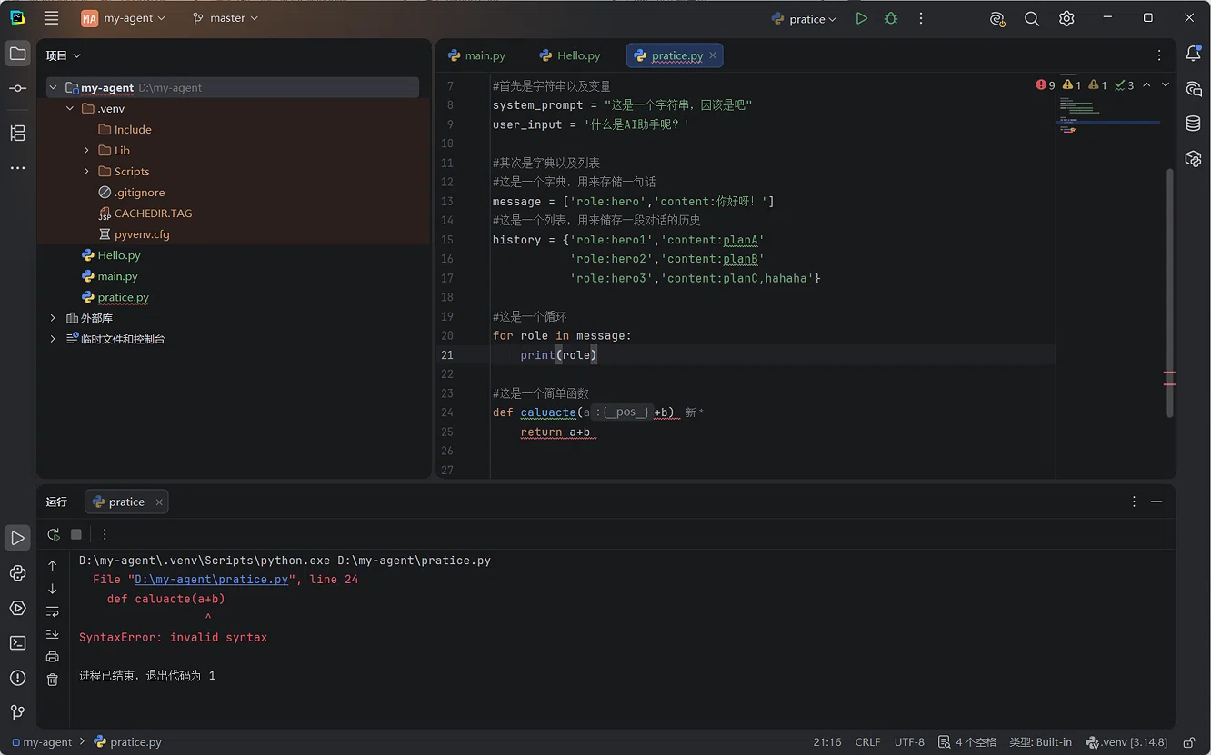Open my-agent project dropdown

(x=124, y=18)
